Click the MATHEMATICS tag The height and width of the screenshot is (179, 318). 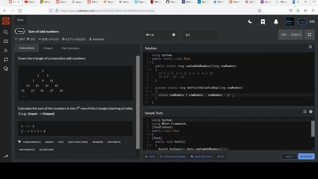pos(27,150)
